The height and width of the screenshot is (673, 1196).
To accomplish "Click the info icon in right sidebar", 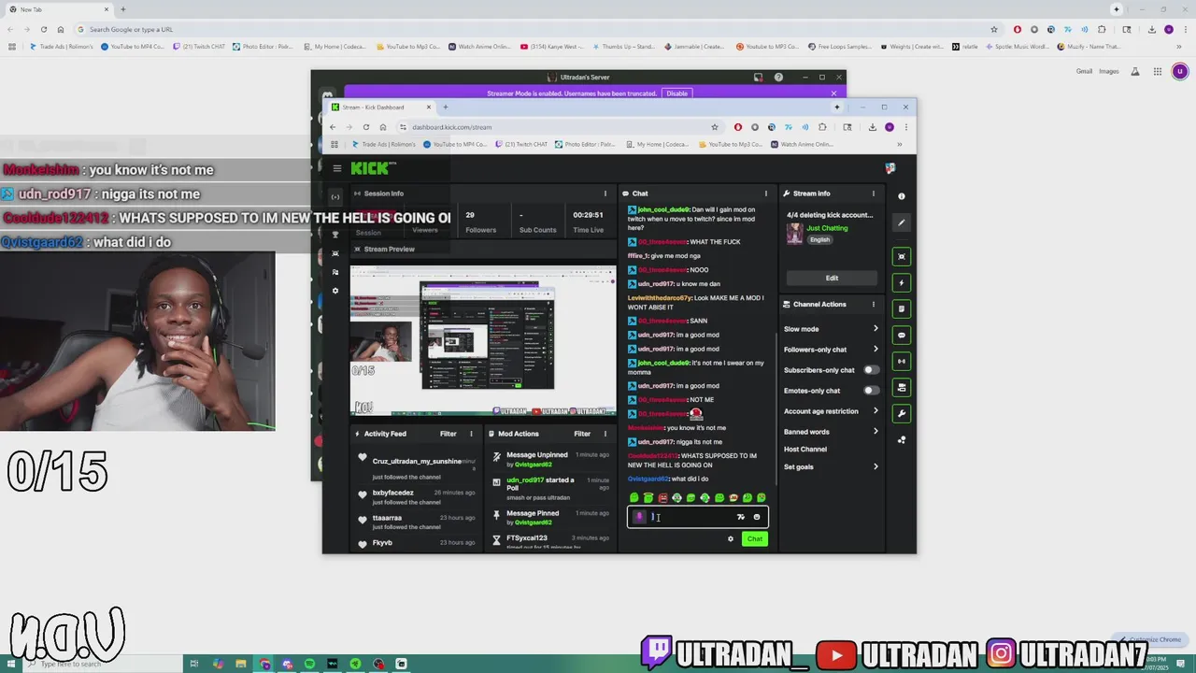I will coord(902,196).
